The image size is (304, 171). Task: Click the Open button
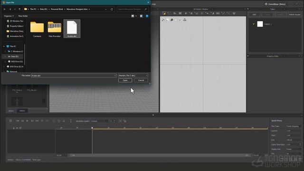click(125, 80)
